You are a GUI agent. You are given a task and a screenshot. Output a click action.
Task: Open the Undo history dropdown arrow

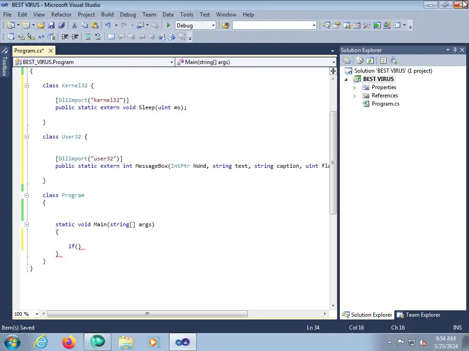point(116,26)
